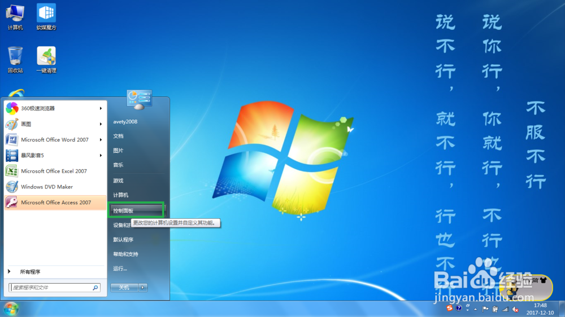565x317 pixels.
Task: Click the Sogou input method tray icon
Action: point(449,309)
